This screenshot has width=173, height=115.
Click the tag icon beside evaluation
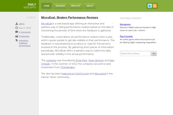tap(17, 40)
